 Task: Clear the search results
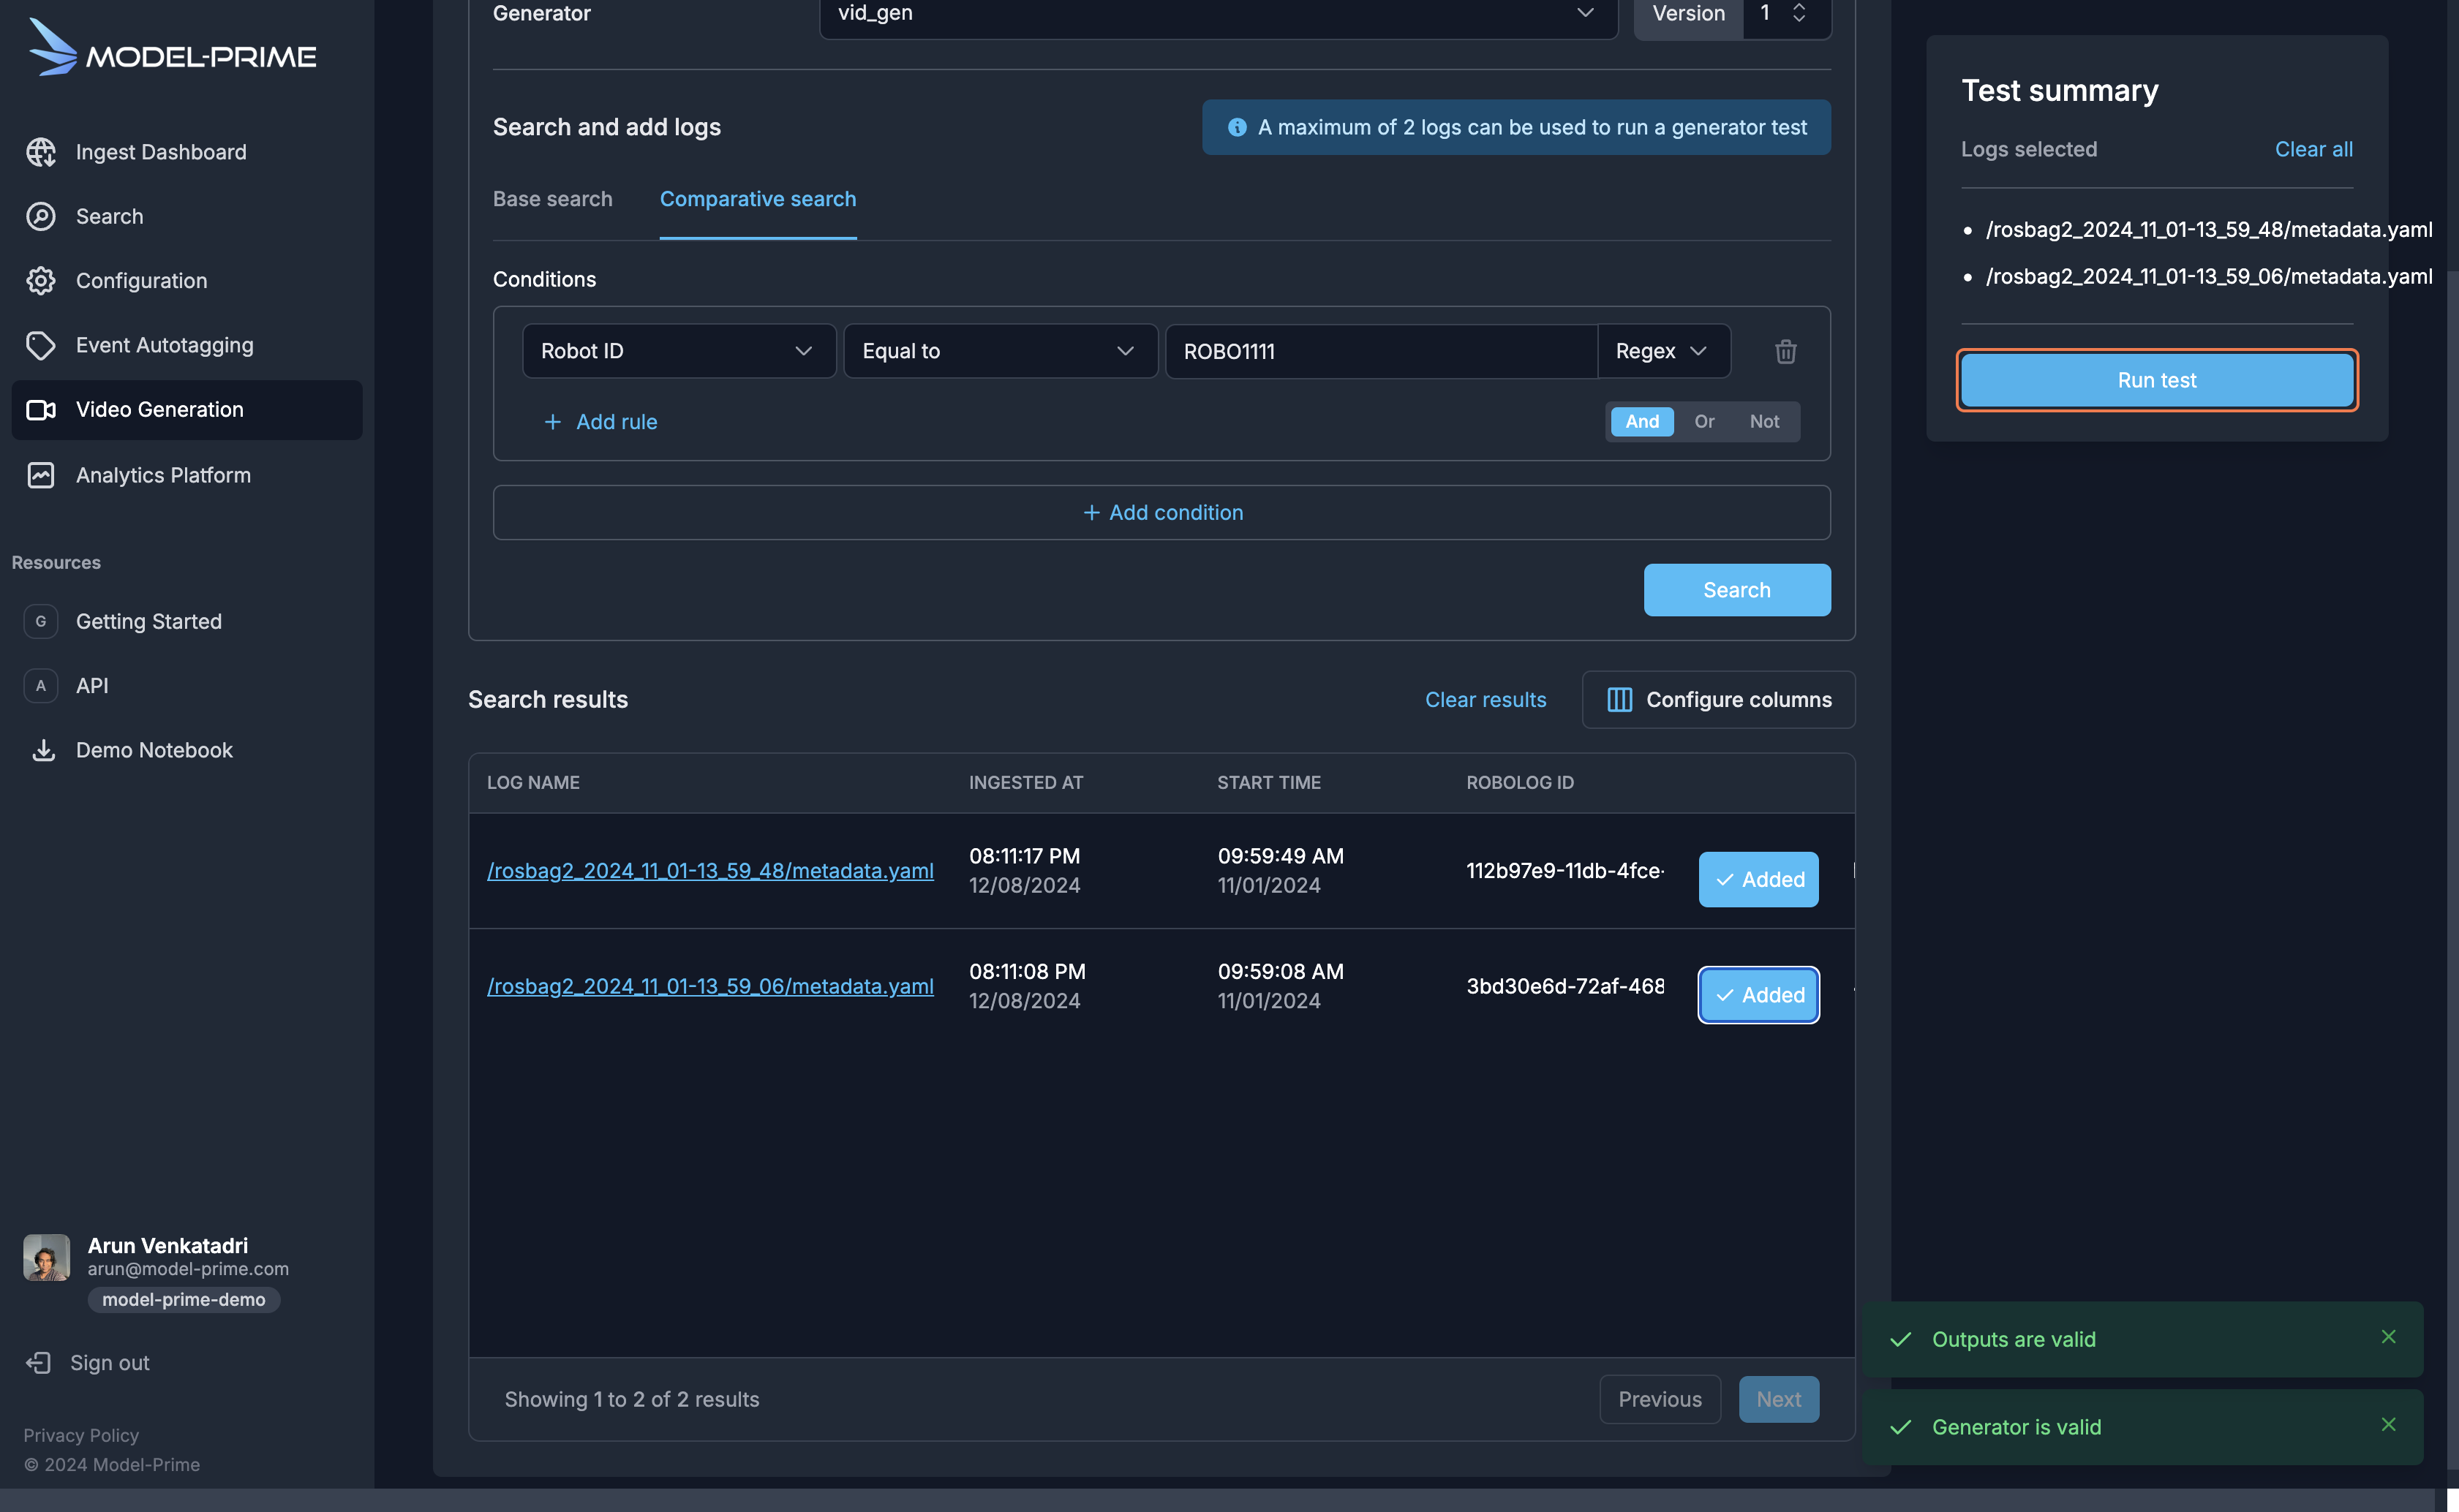tap(1485, 700)
